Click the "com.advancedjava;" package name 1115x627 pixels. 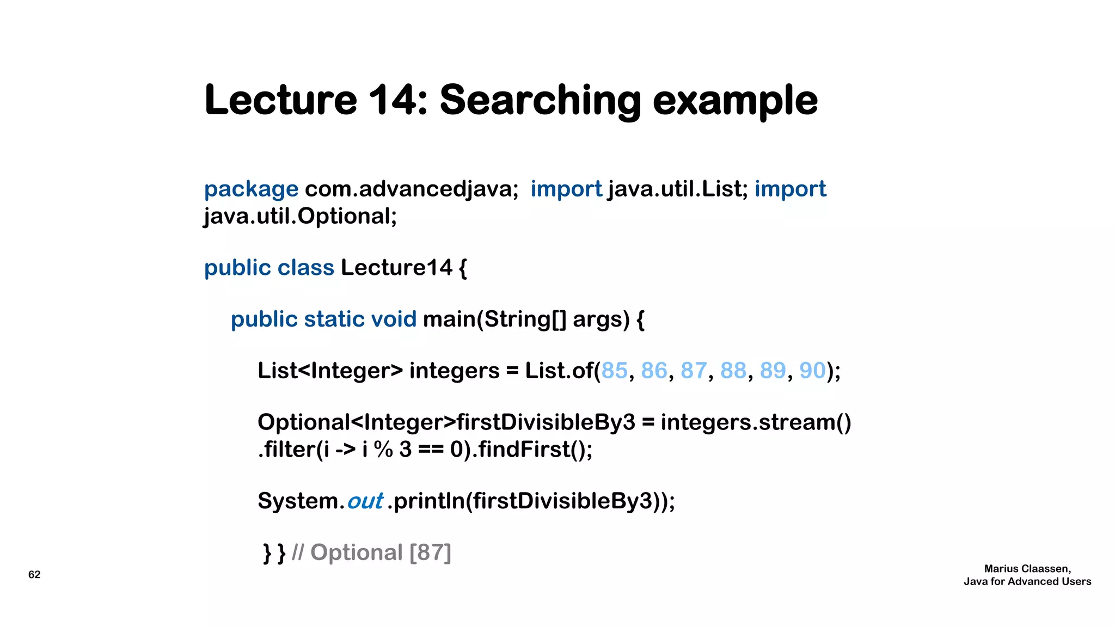click(x=412, y=189)
